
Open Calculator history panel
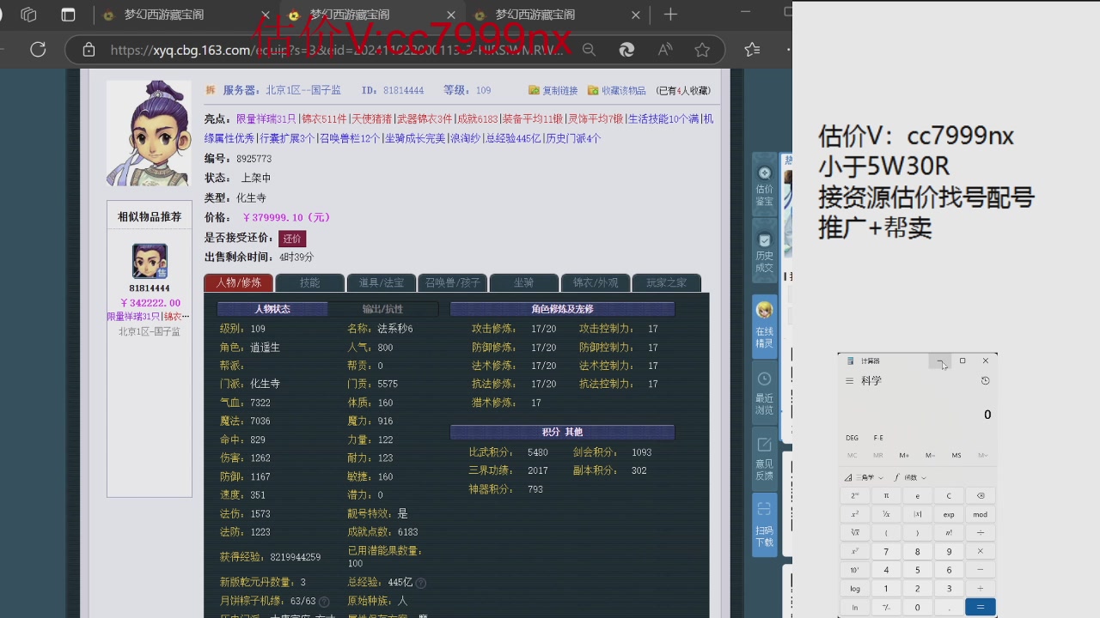pyautogui.click(x=985, y=380)
